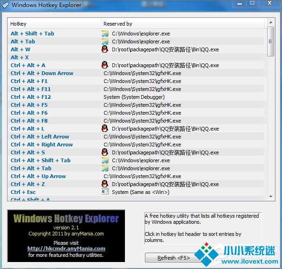Image resolution: width=282 pixels, height=269 pixels.
Task: Click QQ penguin icon in Ctrl + Alt + A row
Action: [105, 65]
